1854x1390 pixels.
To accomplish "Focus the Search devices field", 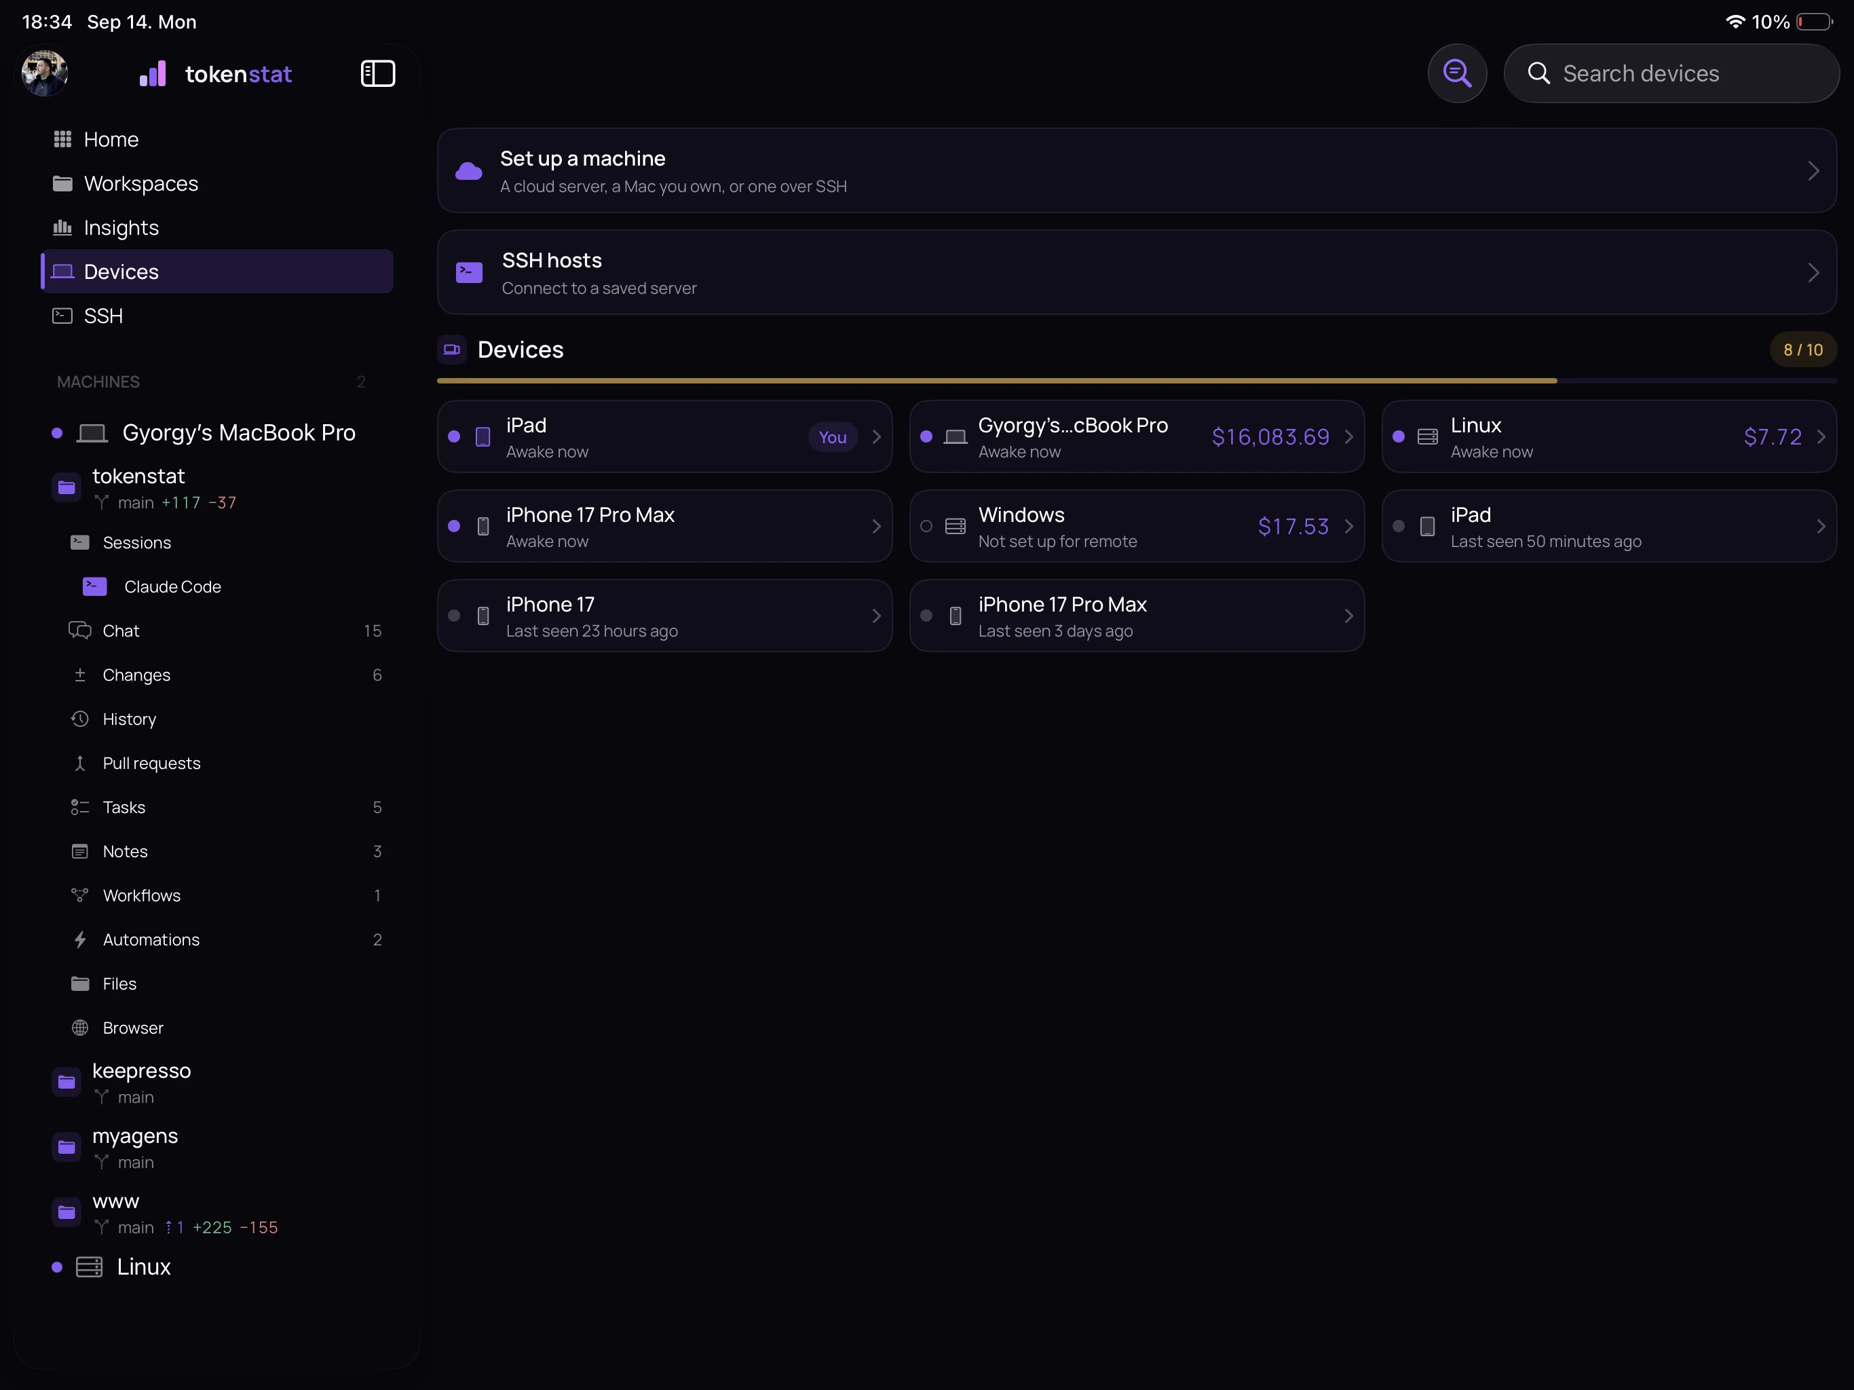I will pos(1671,73).
